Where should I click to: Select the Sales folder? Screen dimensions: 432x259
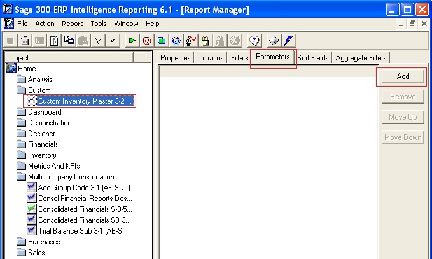coord(36,253)
